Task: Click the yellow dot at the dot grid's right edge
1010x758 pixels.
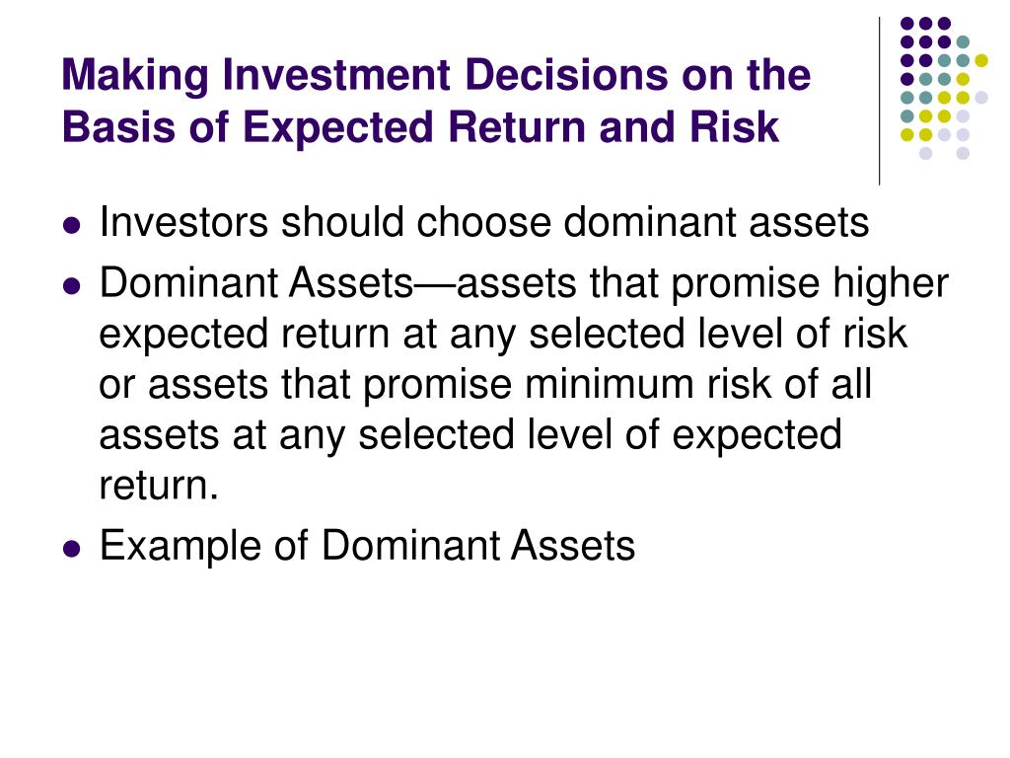Action: (981, 60)
